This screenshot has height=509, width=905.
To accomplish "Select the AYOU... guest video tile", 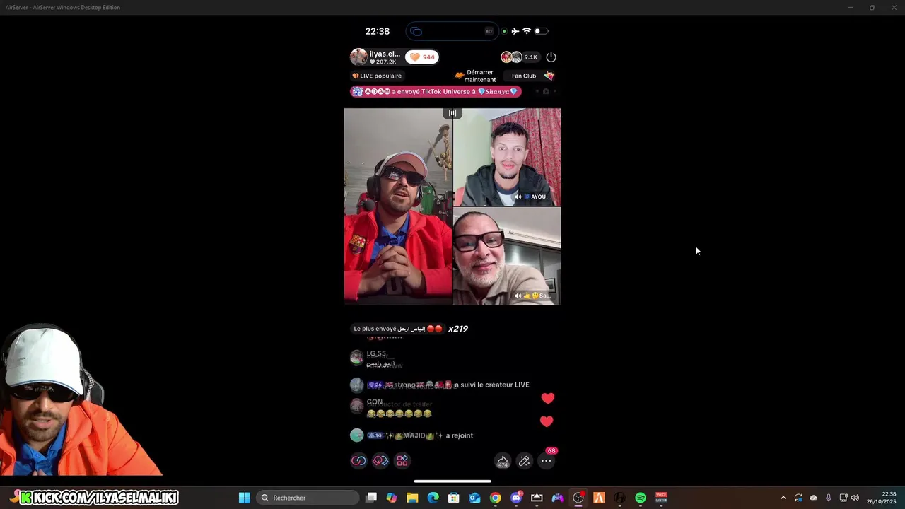I will coord(507,157).
